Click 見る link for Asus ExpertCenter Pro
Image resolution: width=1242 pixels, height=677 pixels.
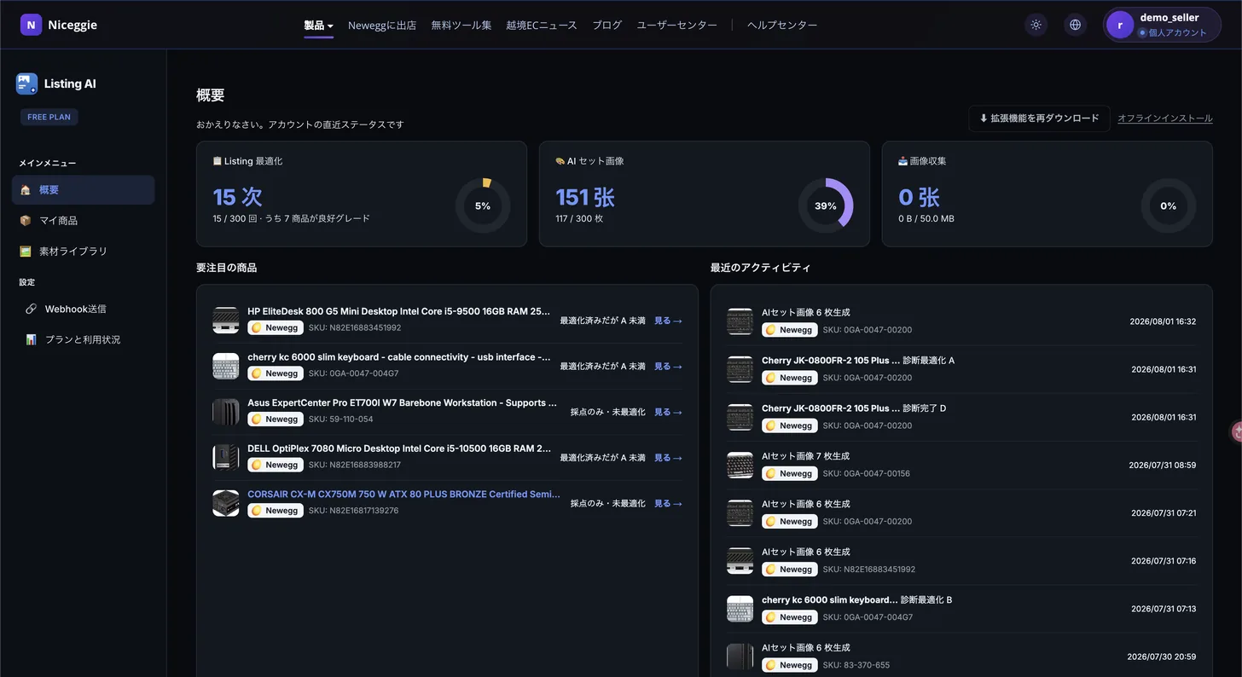(x=668, y=412)
